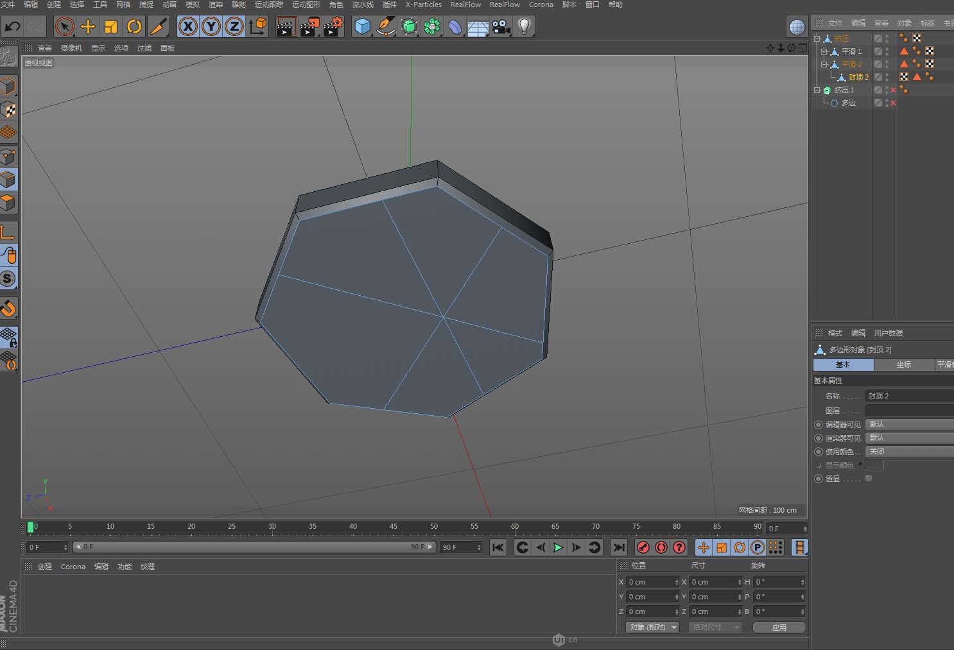This screenshot has width=954, height=650.
Task: Click the position X input field
Action: click(650, 582)
